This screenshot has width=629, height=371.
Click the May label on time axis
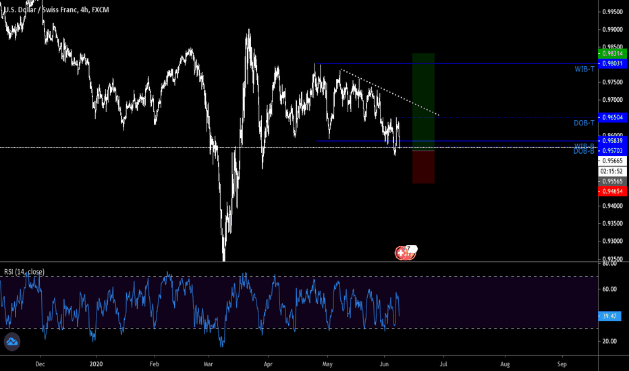click(328, 364)
